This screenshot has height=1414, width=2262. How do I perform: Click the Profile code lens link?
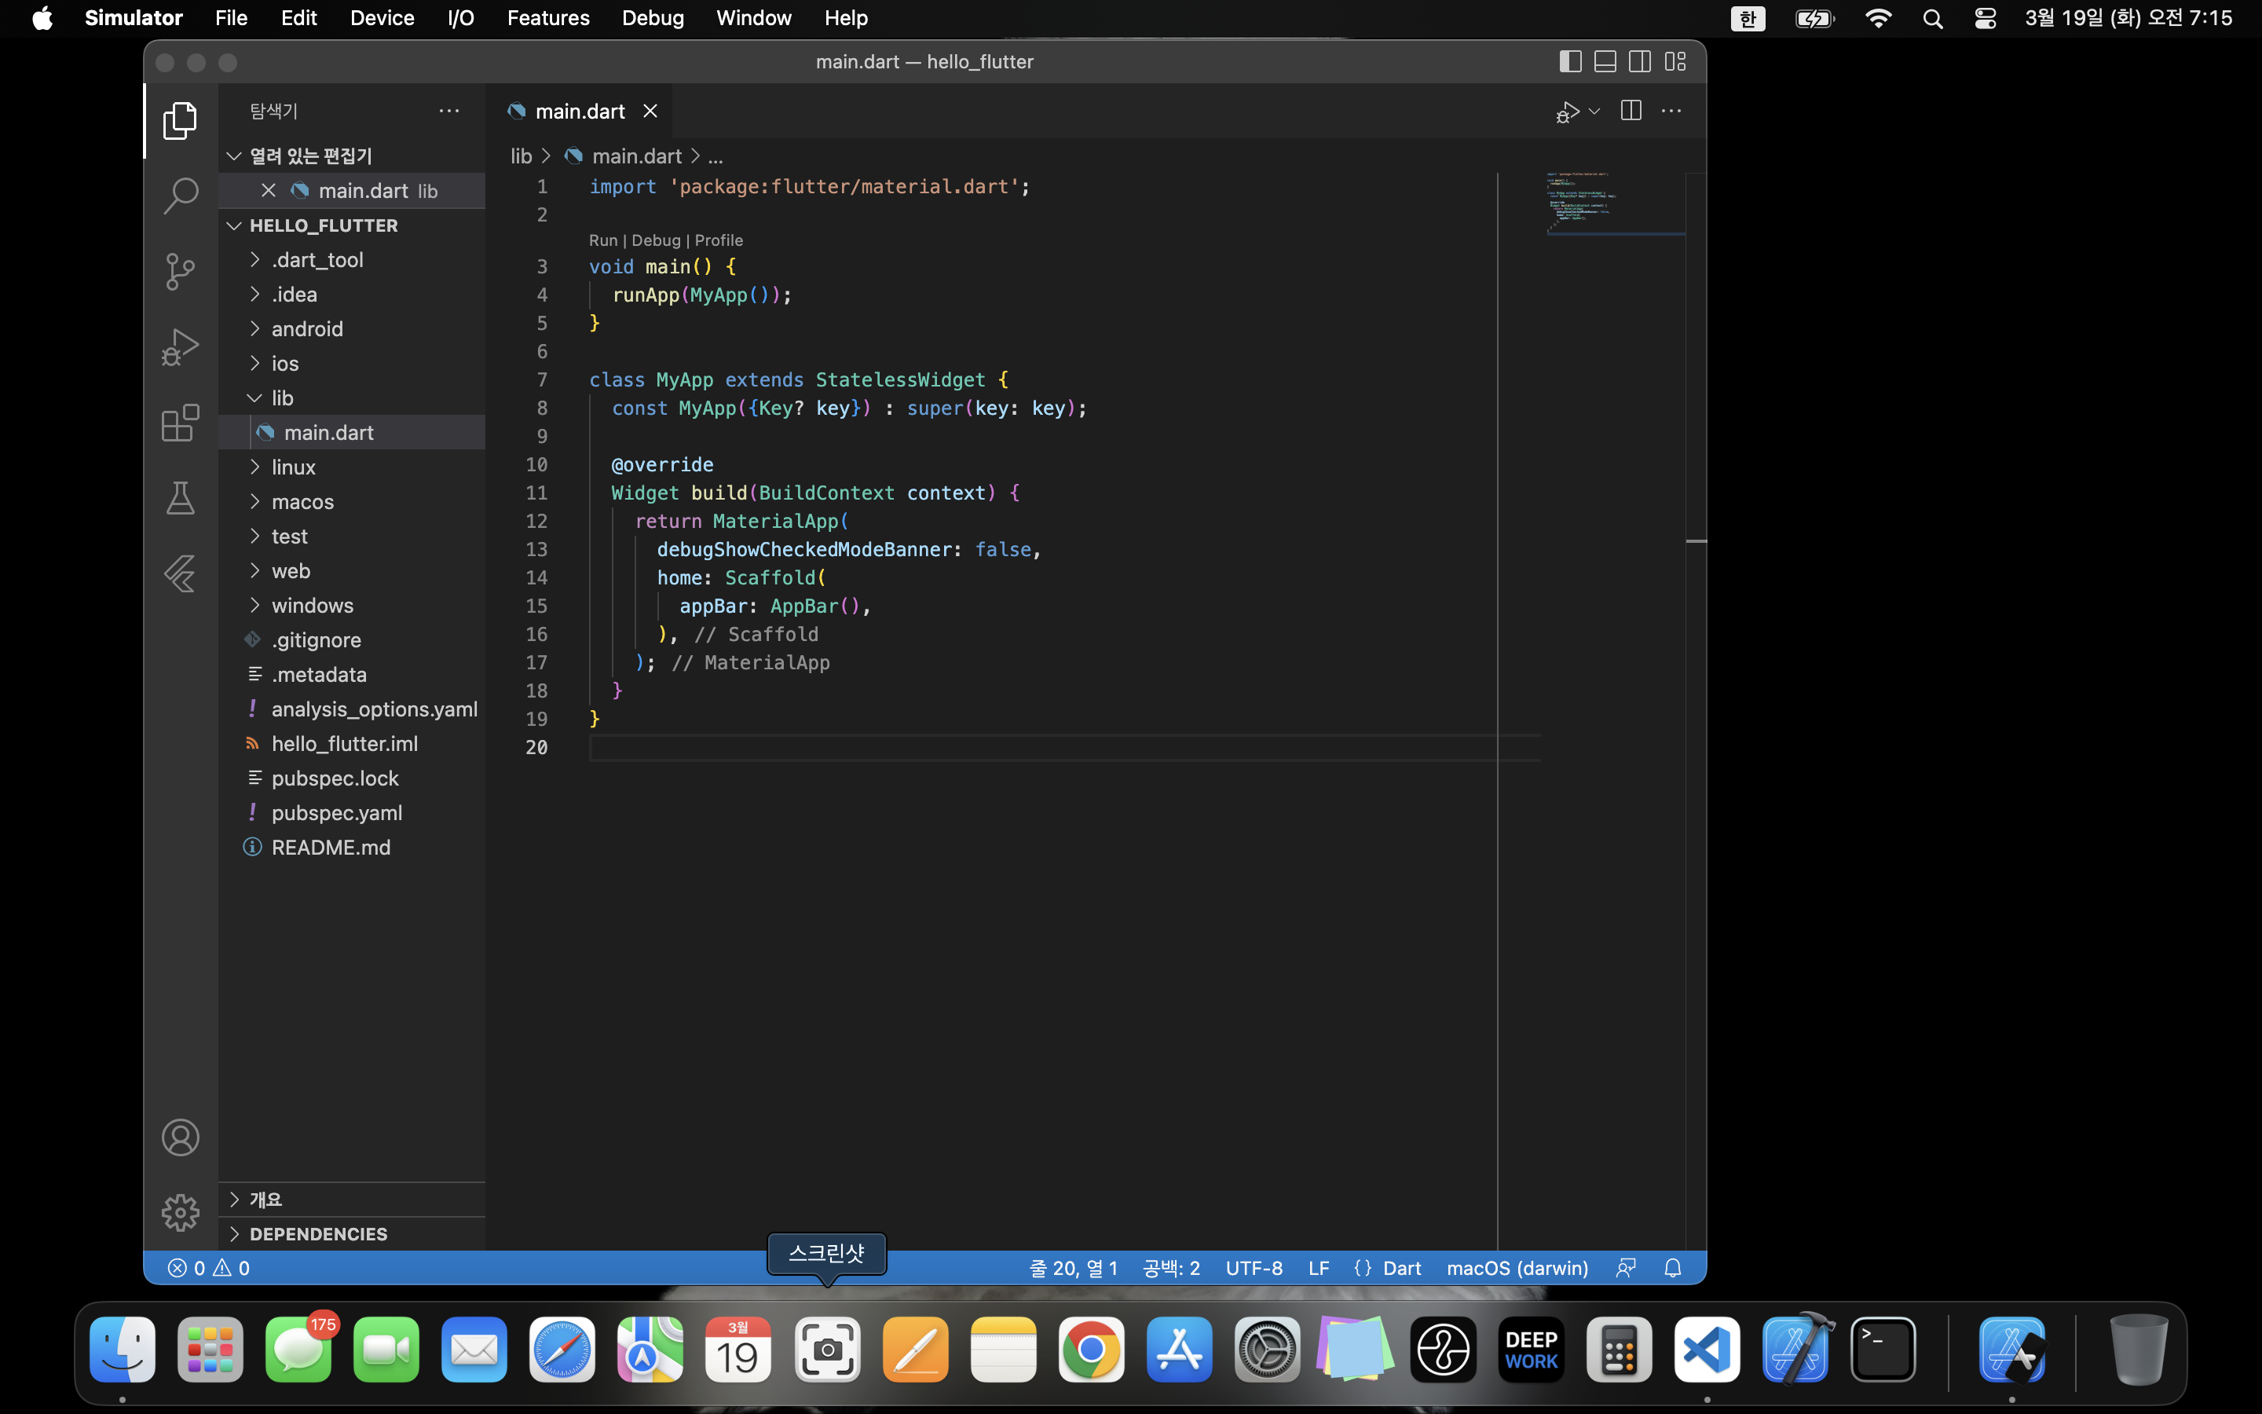(719, 240)
